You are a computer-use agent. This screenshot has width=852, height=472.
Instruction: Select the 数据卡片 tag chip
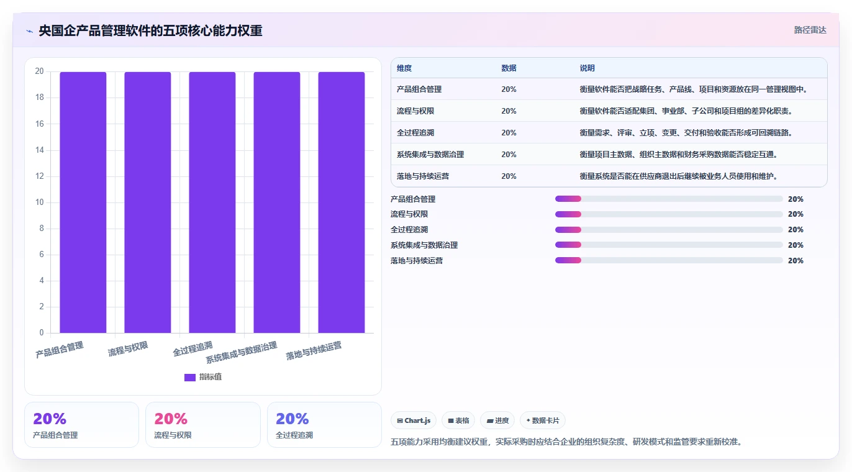543,420
